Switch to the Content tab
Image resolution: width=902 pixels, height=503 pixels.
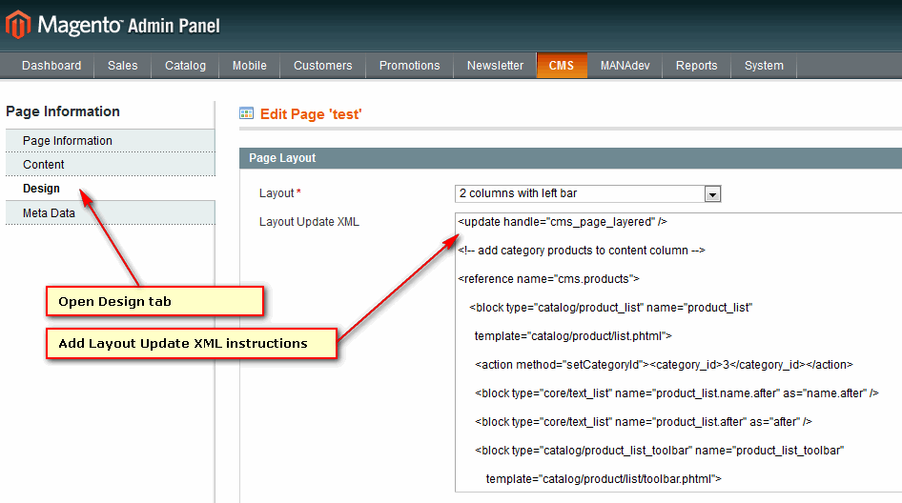111,165
